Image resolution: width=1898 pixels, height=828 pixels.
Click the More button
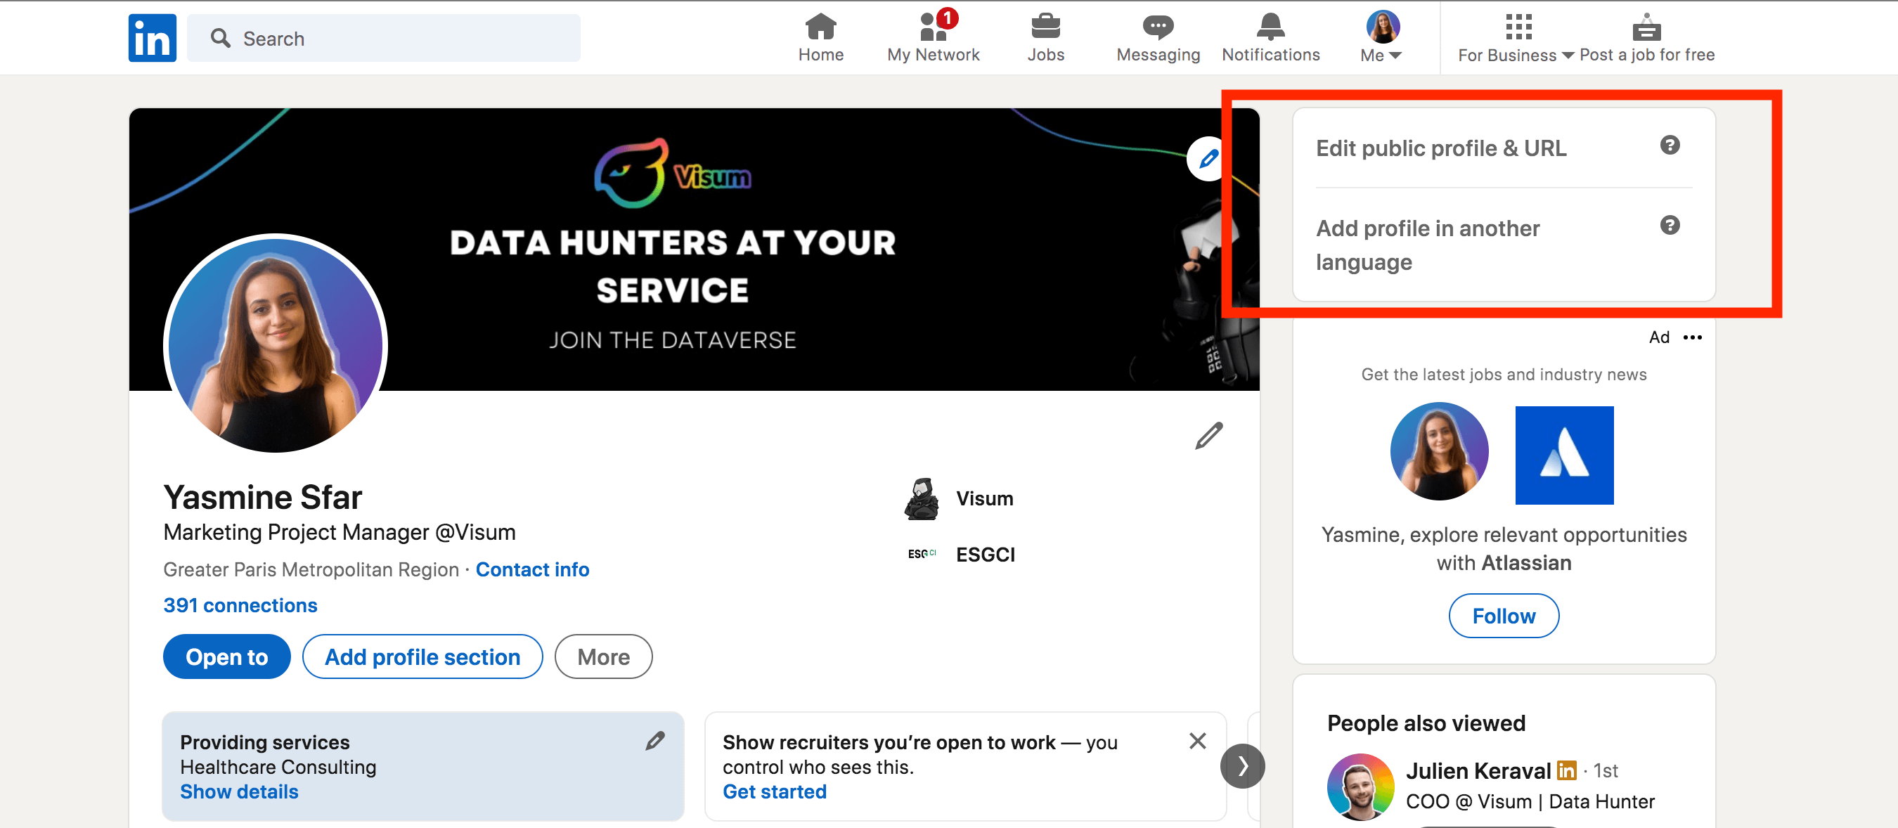point(602,656)
